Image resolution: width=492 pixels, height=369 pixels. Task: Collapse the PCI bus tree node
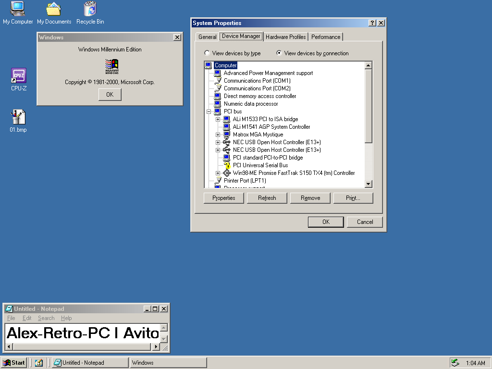(x=209, y=111)
